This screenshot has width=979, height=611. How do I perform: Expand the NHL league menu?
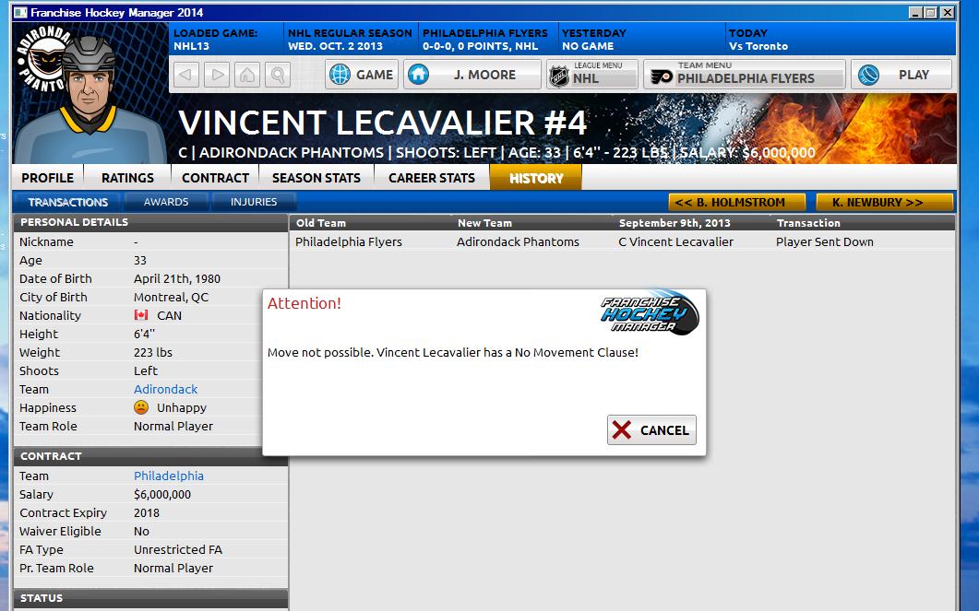[x=592, y=75]
